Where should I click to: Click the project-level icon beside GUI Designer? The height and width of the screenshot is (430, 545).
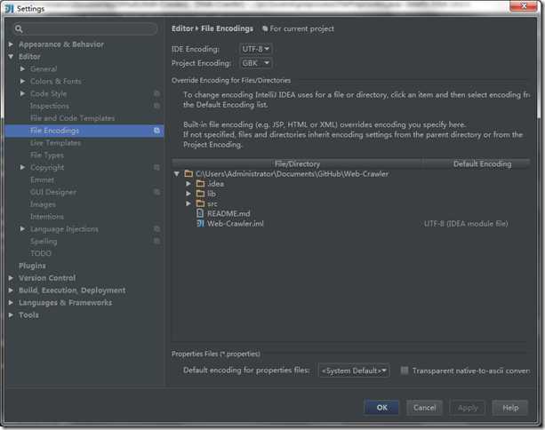tap(156, 192)
